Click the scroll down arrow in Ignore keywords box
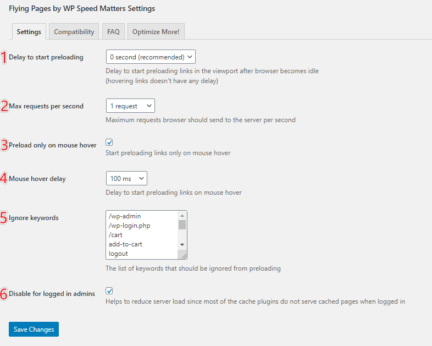This screenshot has width=432, height=346. tap(182, 244)
